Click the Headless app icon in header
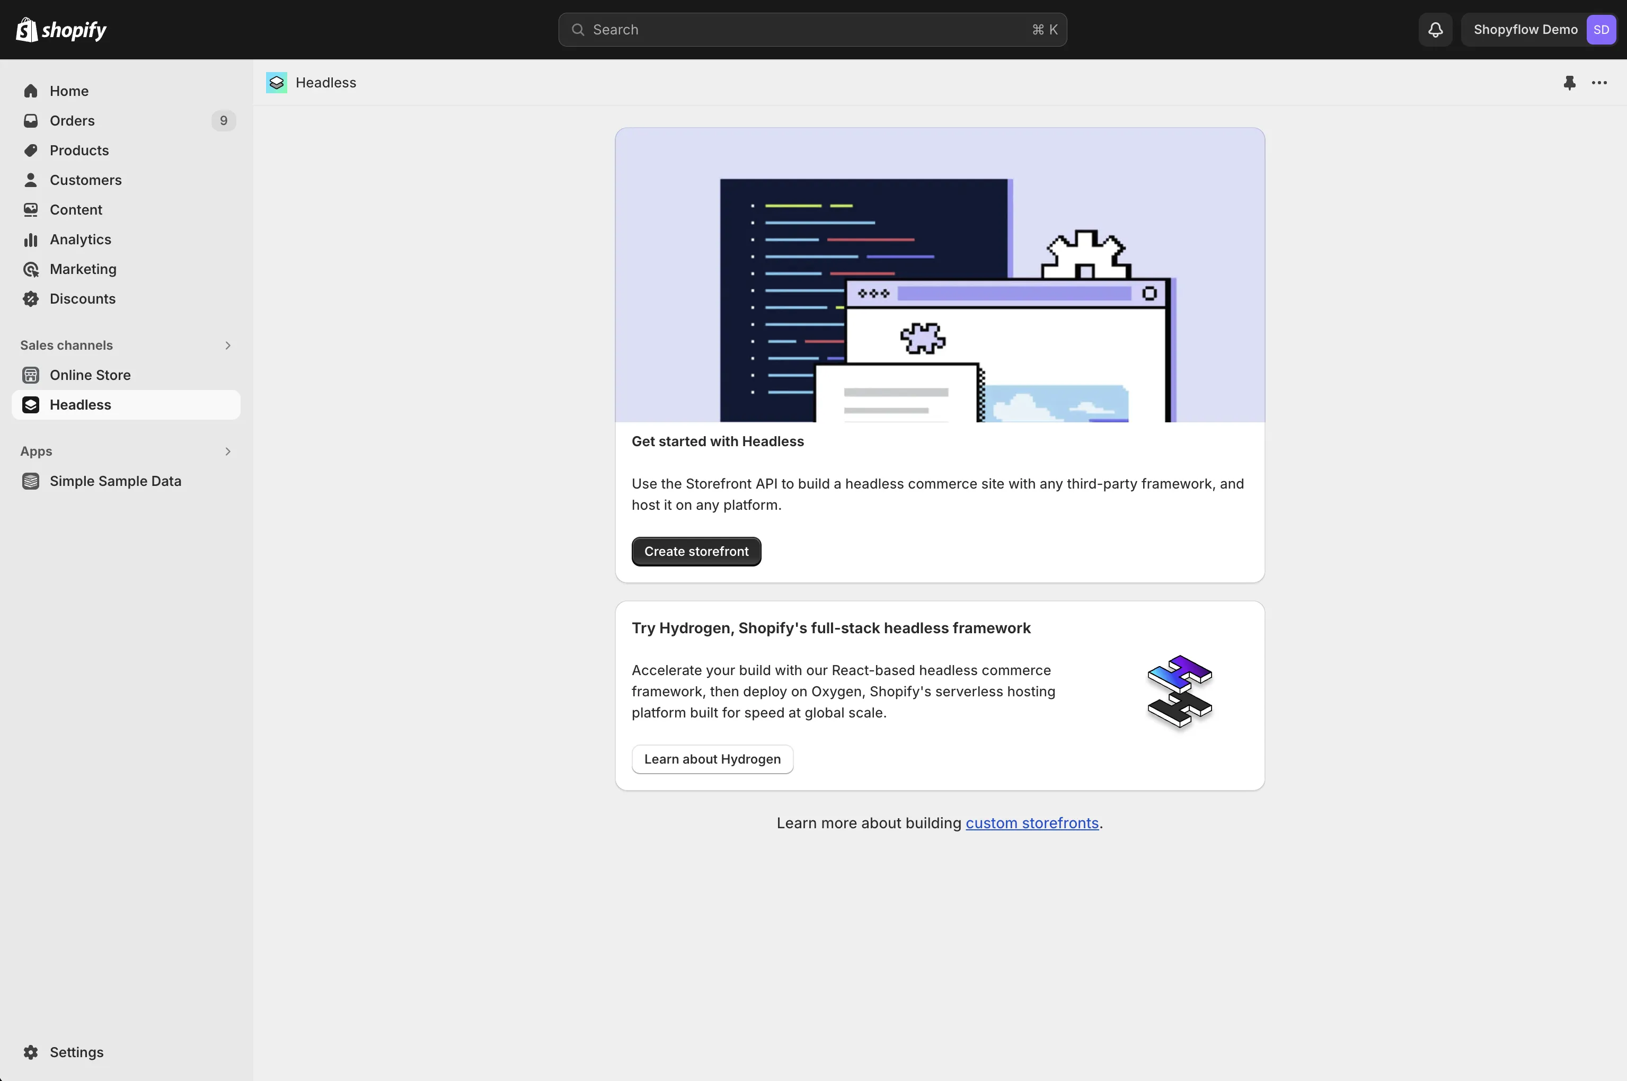This screenshot has height=1081, width=1627. pyautogui.click(x=277, y=83)
